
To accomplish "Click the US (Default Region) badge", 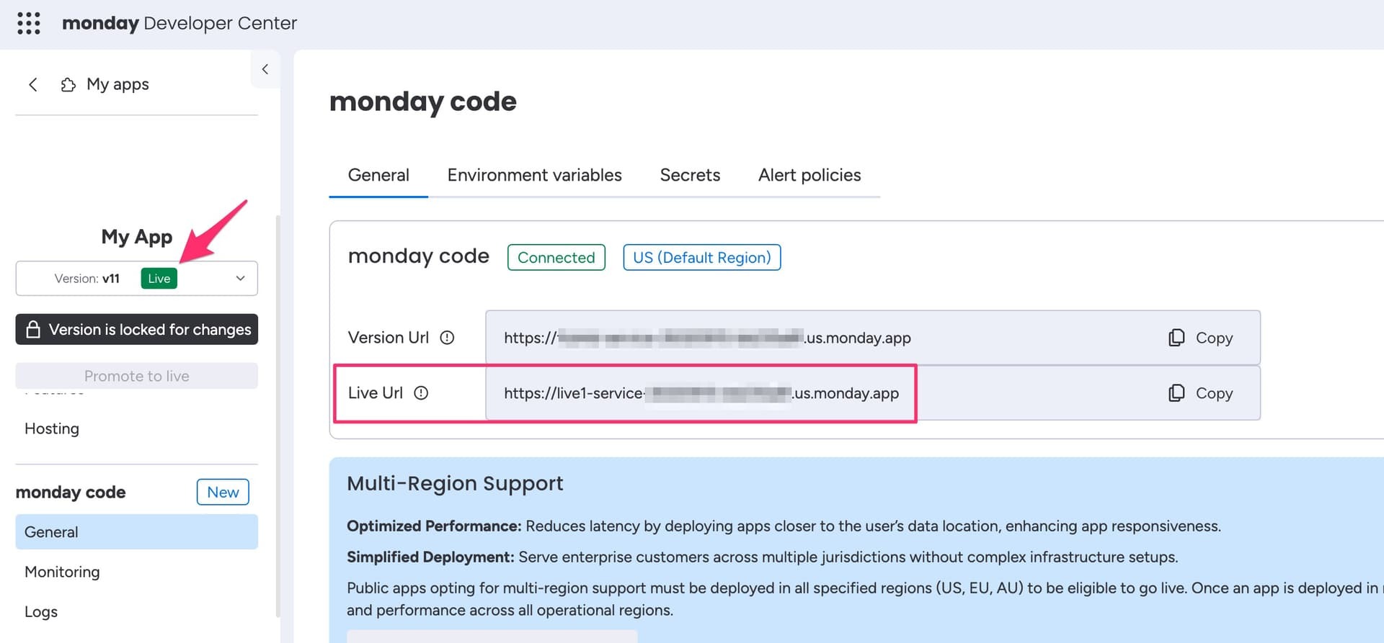I will 702,258.
